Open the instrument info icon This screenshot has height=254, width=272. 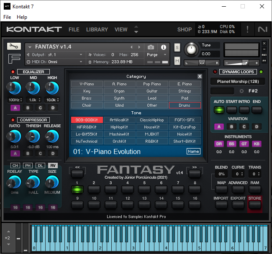coord(163,47)
